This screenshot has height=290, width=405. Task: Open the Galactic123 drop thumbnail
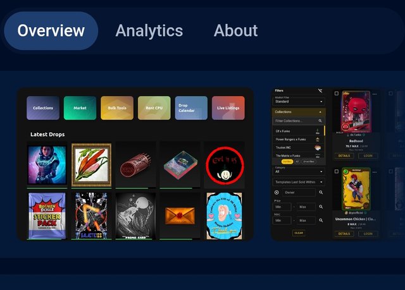coord(91,215)
